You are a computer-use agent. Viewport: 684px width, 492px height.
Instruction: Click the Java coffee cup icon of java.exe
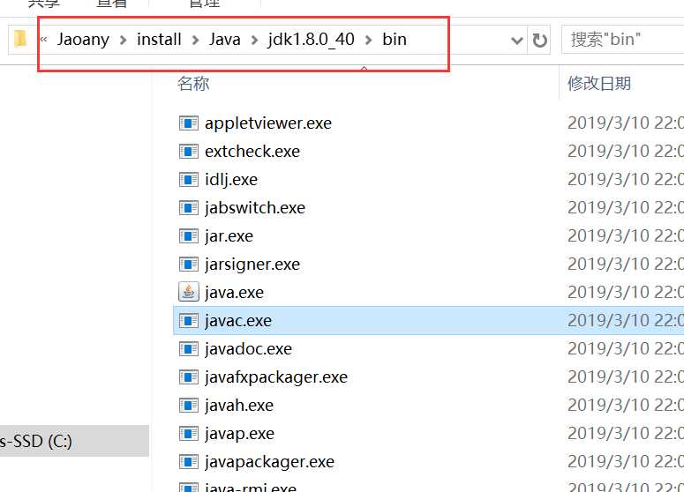click(x=189, y=292)
